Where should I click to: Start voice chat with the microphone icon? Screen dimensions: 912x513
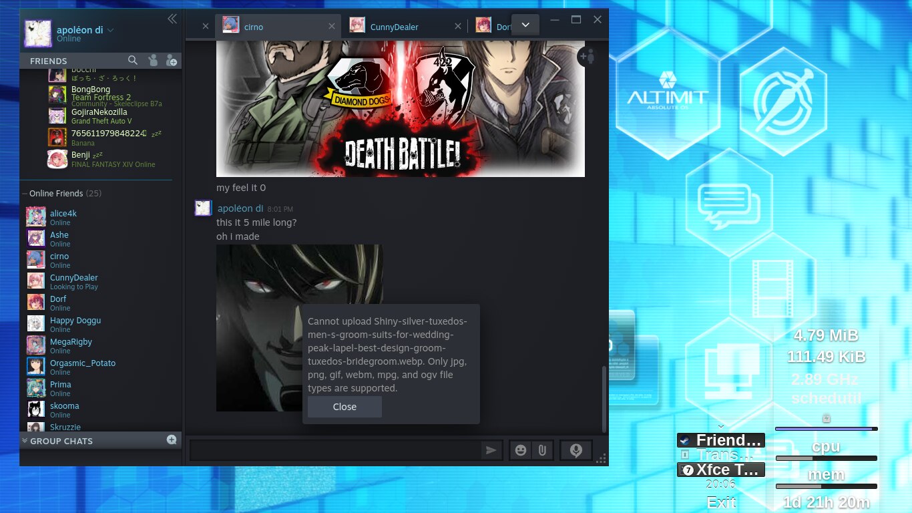[576, 450]
